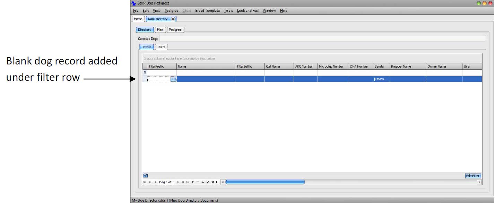The width and height of the screenshot is (495, 203).
Task: Jump to the last record in navigator
Action: coord(188,182)
